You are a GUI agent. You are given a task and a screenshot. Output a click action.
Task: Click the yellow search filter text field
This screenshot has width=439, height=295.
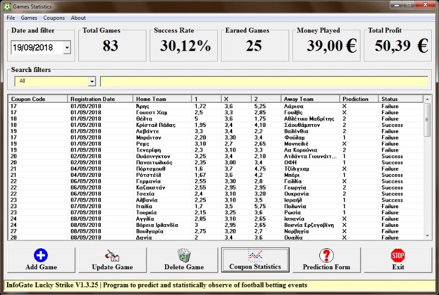coord(263,81)
